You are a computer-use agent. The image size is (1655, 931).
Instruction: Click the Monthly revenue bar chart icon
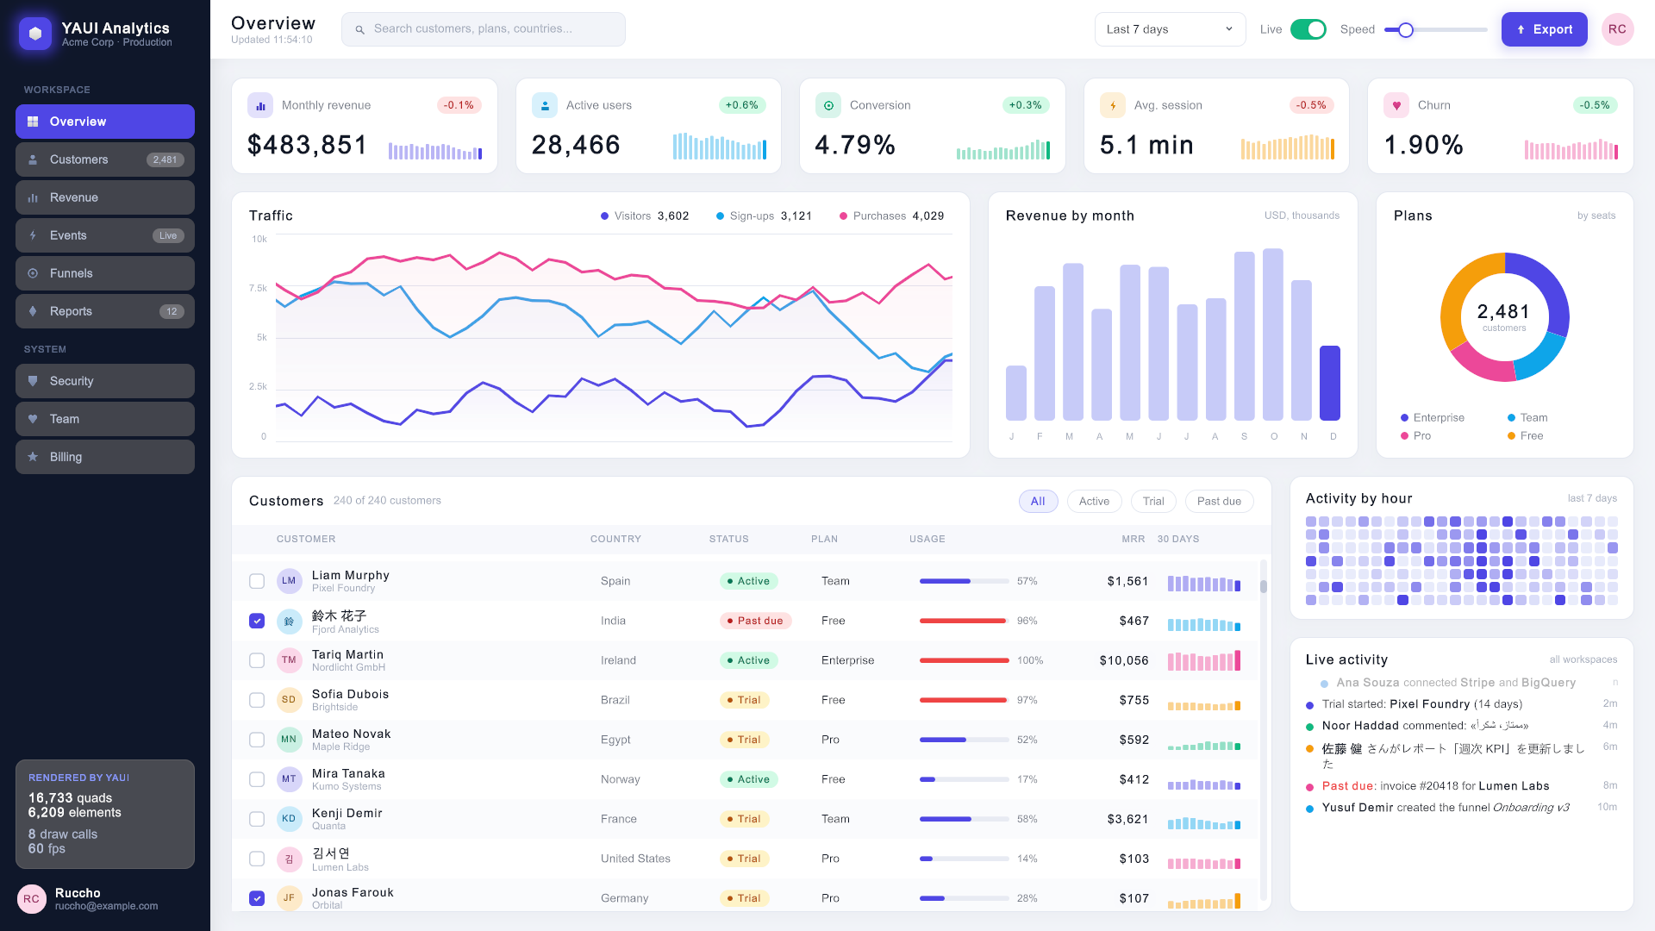tap(260, 105)
